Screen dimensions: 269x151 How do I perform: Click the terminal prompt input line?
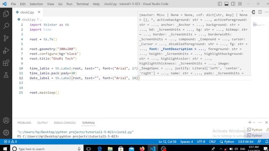tap(68, 136)
